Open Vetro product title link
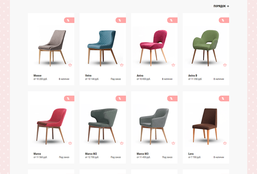 (x=88, y=76)
